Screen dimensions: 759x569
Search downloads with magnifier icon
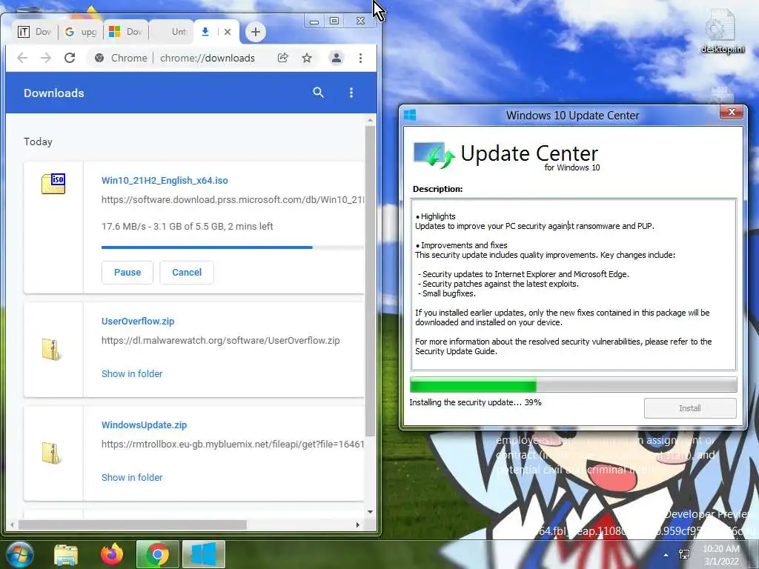(x=318, y=93)
